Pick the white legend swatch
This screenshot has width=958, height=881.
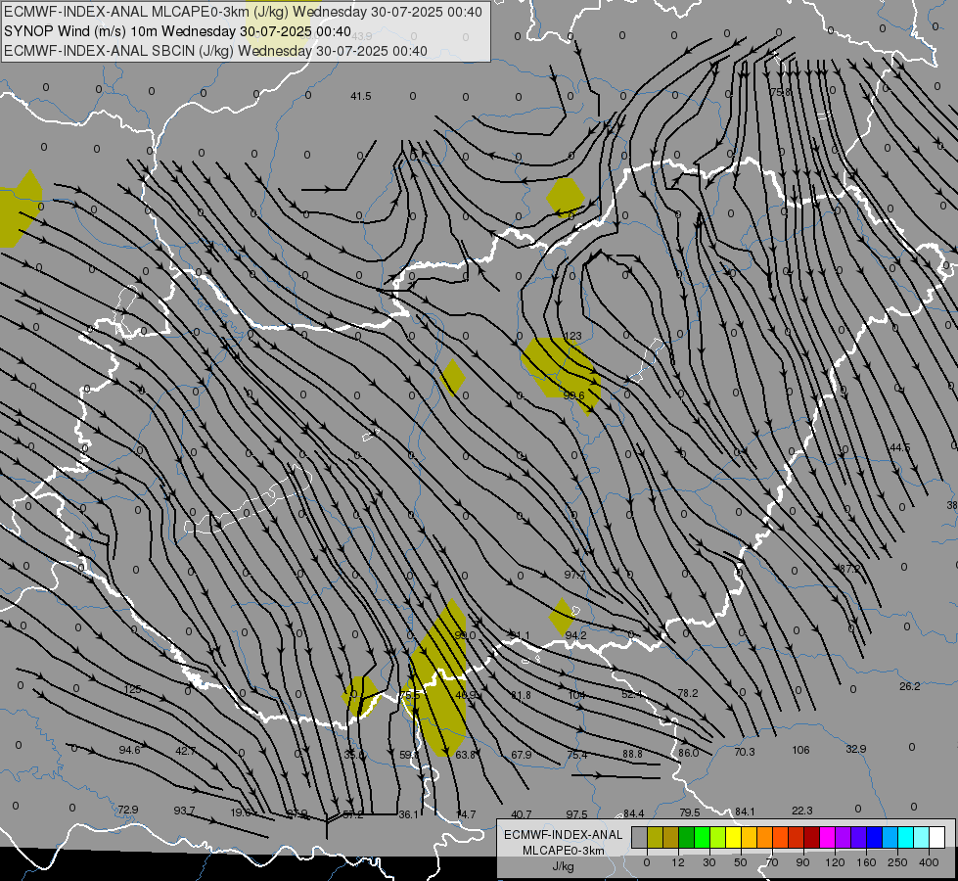point(936,837)
